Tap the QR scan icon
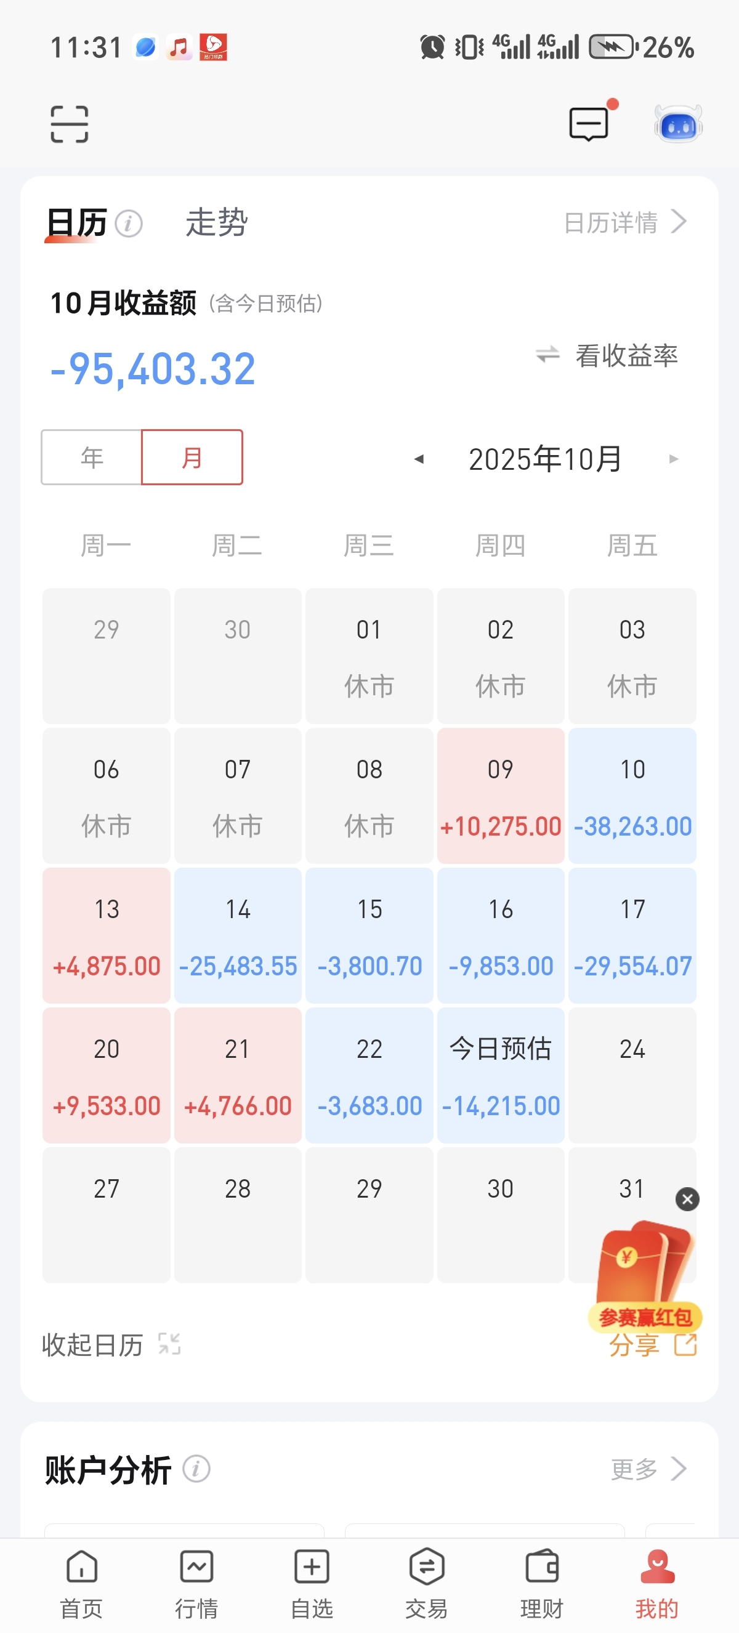739x1633 pixels. tap(69, 124)
